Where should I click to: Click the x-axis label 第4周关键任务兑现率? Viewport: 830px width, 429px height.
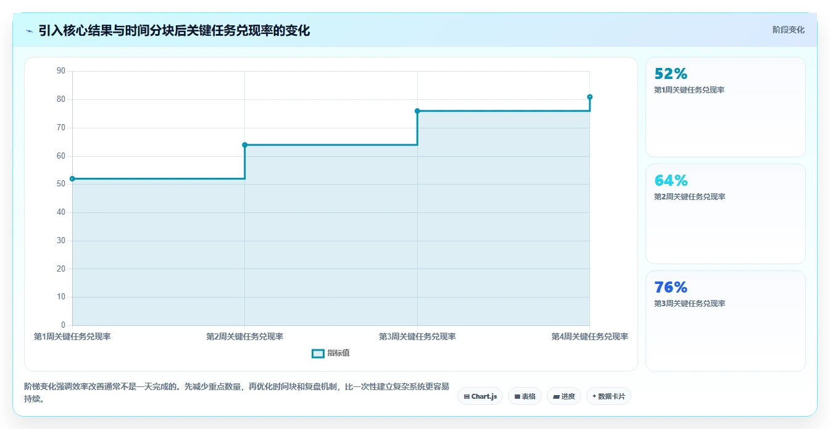coord(590,336)
